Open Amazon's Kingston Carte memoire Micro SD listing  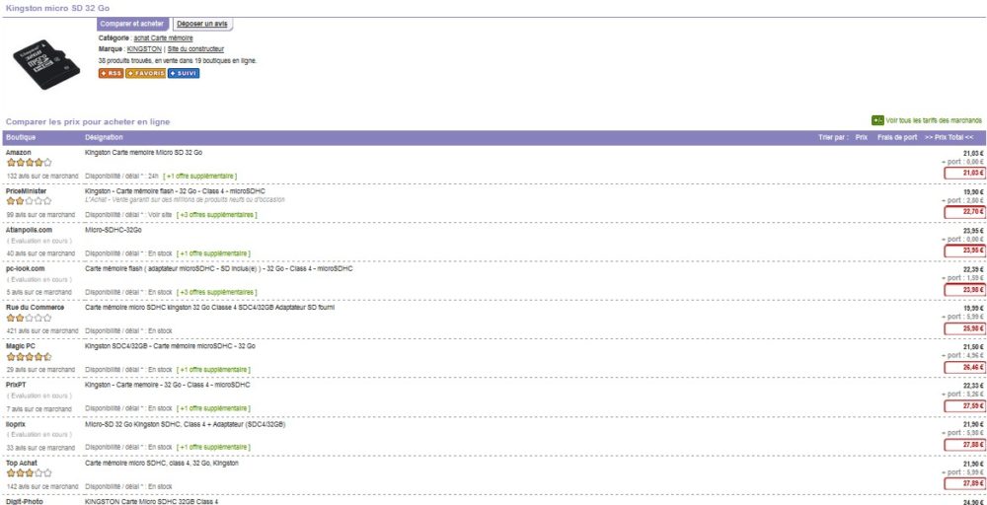[x=143, y=153]
